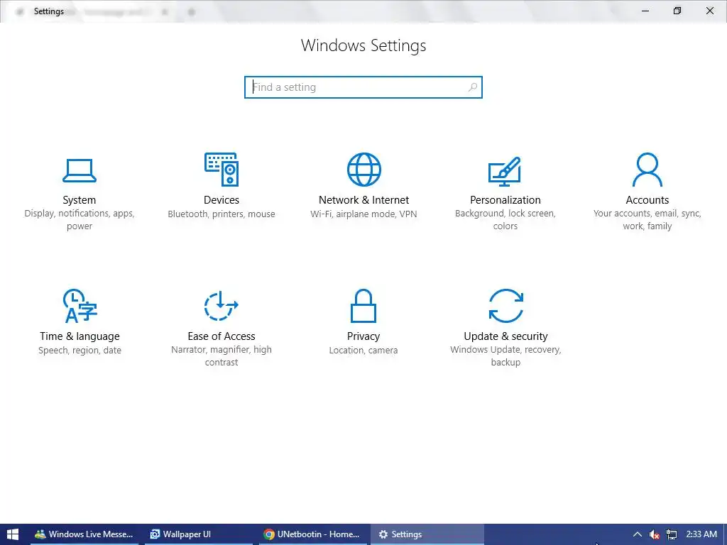Click the Privacy title text
The height and width of the screenshot is (545, 727).
(363, 336)
